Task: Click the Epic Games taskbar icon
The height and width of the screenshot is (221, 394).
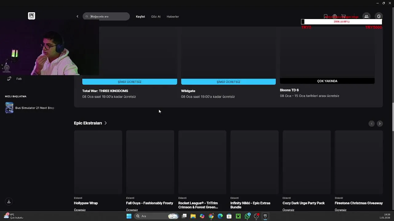Action: pyautogui.click(x=265, y=216)
